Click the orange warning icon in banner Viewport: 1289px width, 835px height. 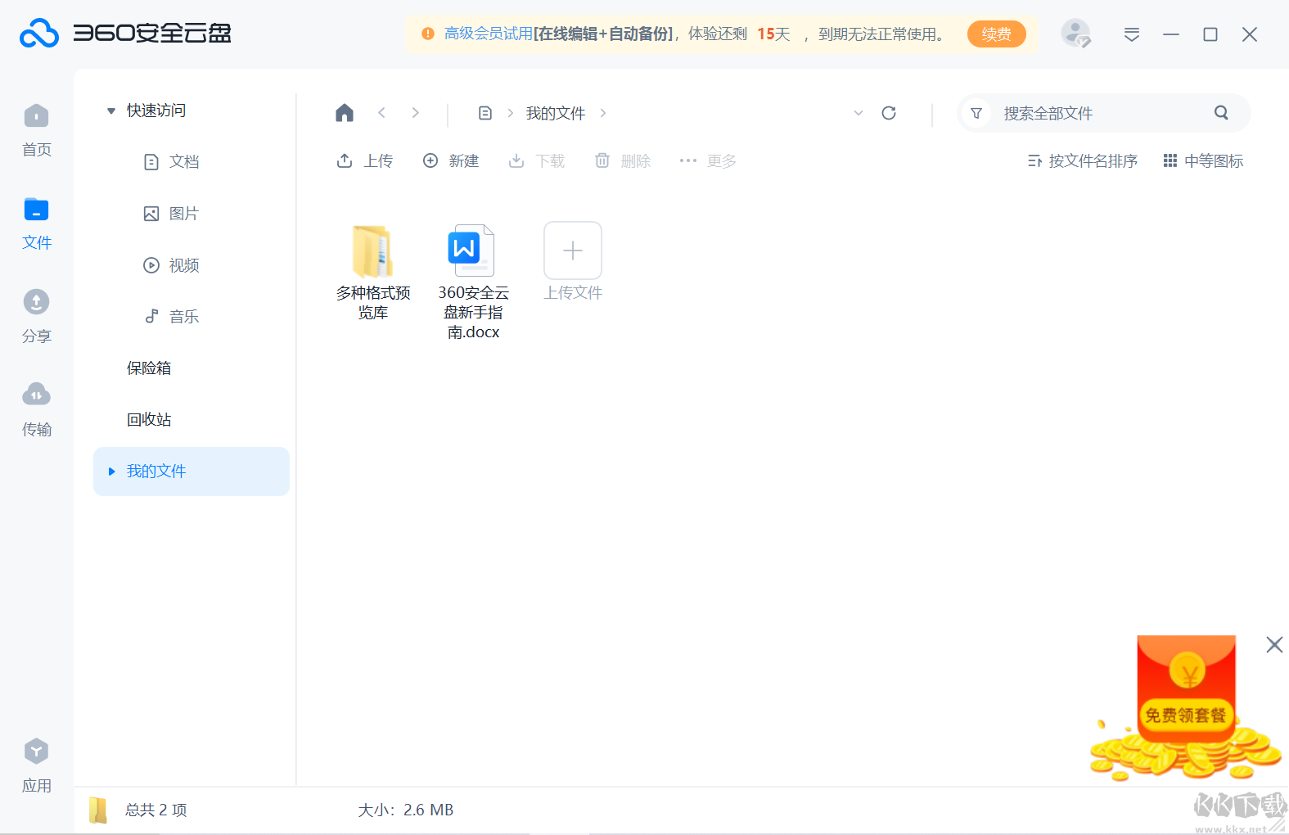tap(427, 34)
